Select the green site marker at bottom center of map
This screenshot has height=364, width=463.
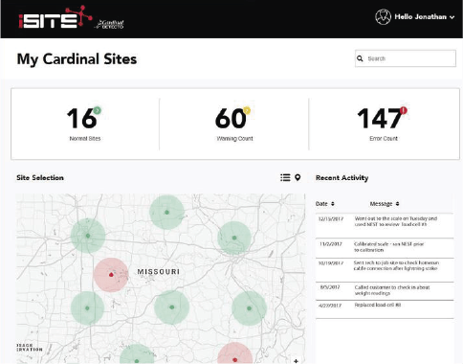pyautogui.click(x=137, y=355)
